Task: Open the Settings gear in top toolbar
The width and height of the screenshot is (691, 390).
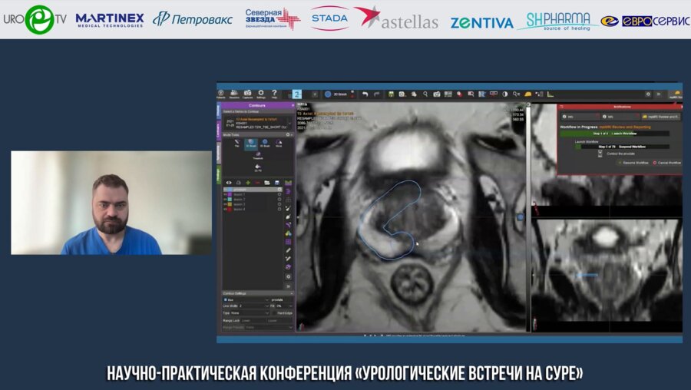Action: click(x=261, y=93)
